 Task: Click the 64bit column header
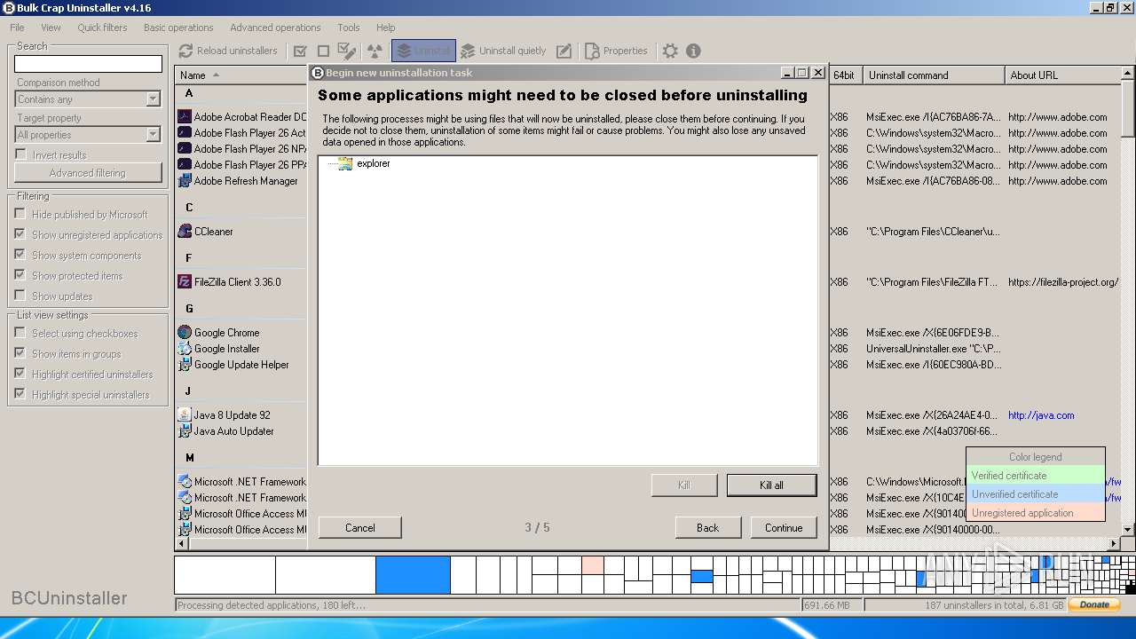[x=846, y=75]
